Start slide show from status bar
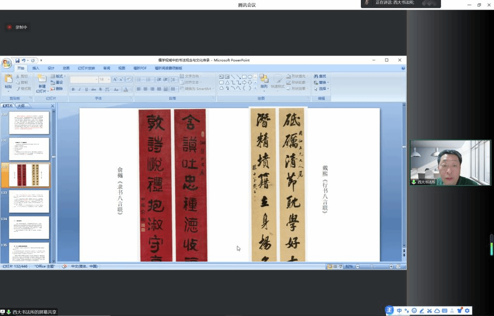Image resolution: width=494 pixels, height=316 pixels. (x=341, y=266)
